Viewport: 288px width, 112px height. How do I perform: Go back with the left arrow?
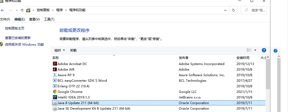pyautogui.click(x=3, y=10)
